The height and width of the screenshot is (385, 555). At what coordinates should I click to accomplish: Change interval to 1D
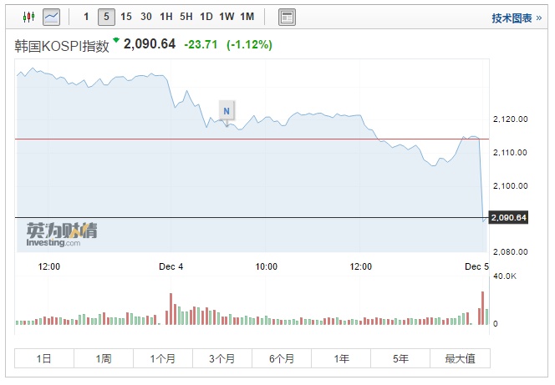(x=206, y=17)
